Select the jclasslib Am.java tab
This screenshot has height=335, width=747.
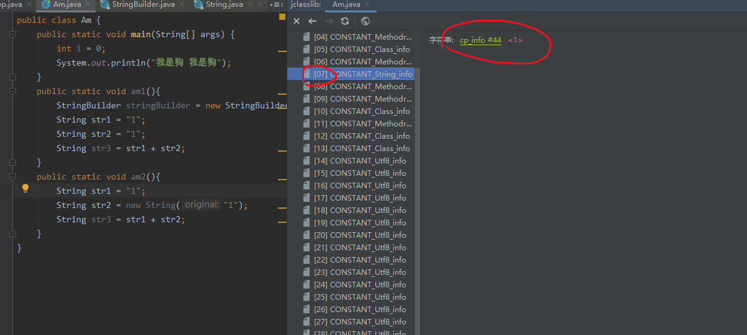click(x=351, y=5)
